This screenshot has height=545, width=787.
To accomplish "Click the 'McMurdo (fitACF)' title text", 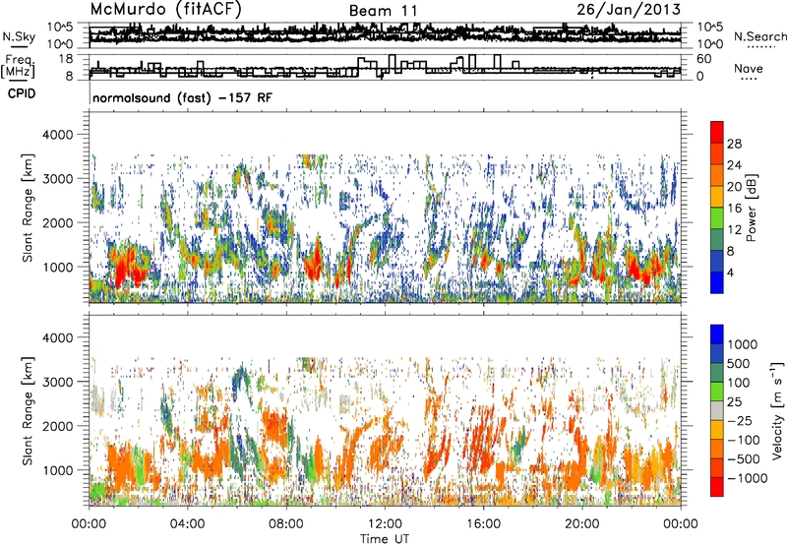I will point(165,10).
